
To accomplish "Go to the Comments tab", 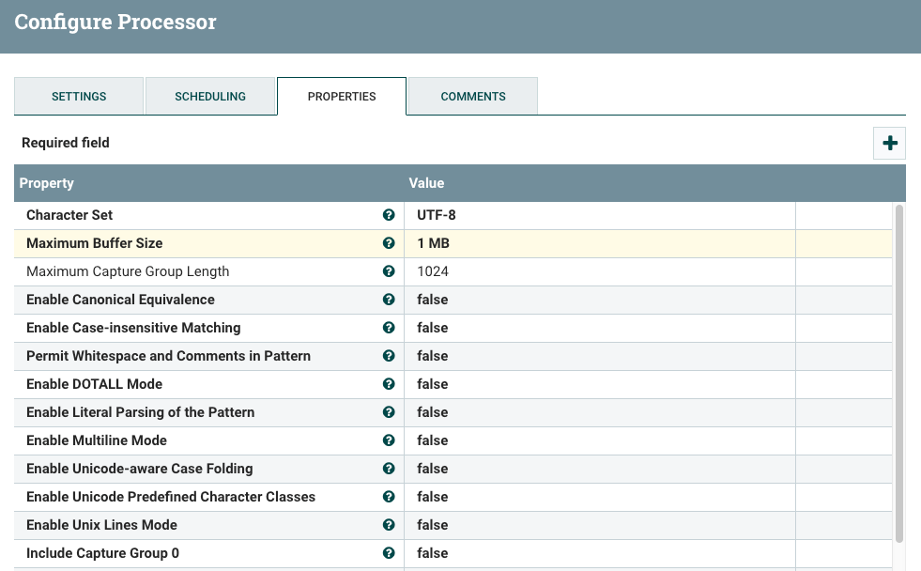I will (473, 97).
